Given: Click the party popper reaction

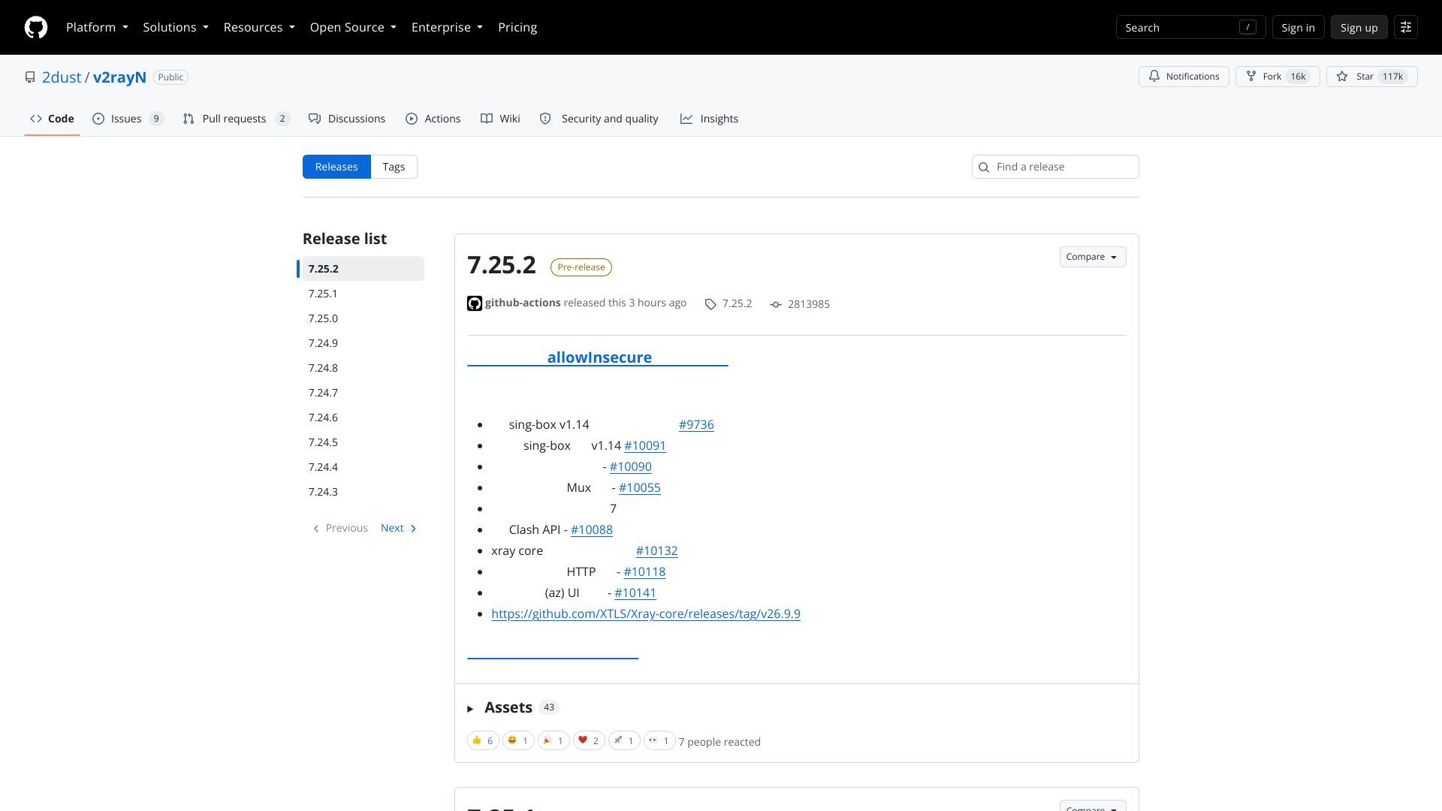Looking at the screenshot, I should tap(554, 741).
